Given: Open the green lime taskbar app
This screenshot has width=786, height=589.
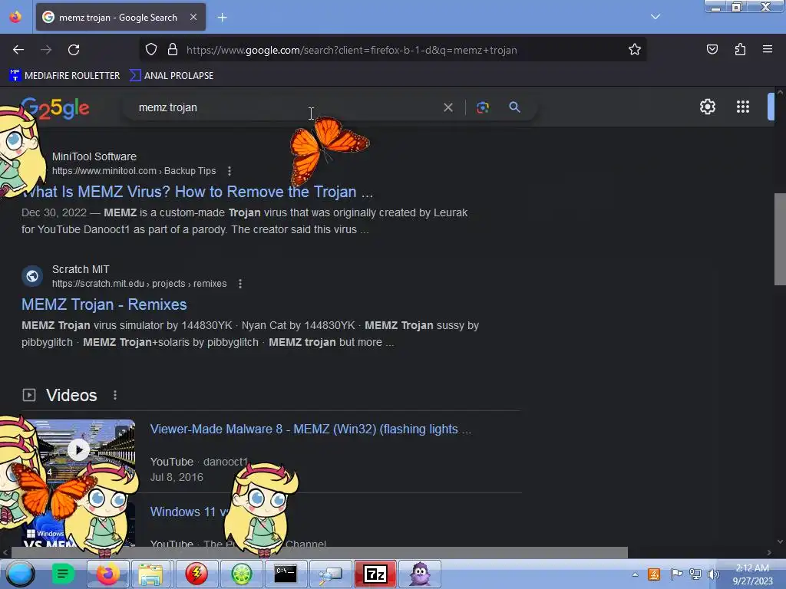Looking at the screenshot, I should coord(241,574).
